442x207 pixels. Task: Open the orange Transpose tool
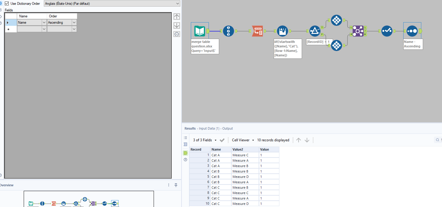(257, 31)
